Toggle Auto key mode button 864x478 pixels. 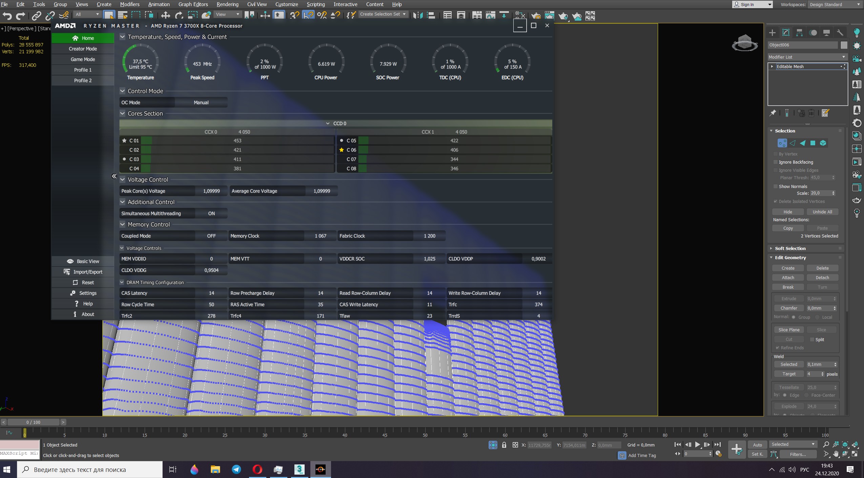pyautogui.click(x=757, y=445)
